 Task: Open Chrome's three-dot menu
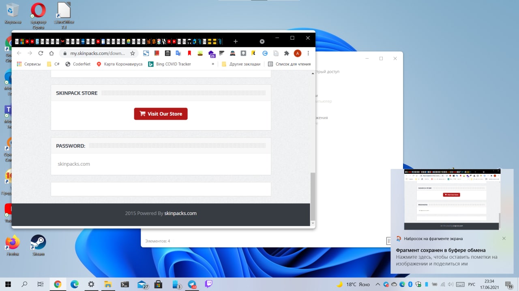point(308,53)
